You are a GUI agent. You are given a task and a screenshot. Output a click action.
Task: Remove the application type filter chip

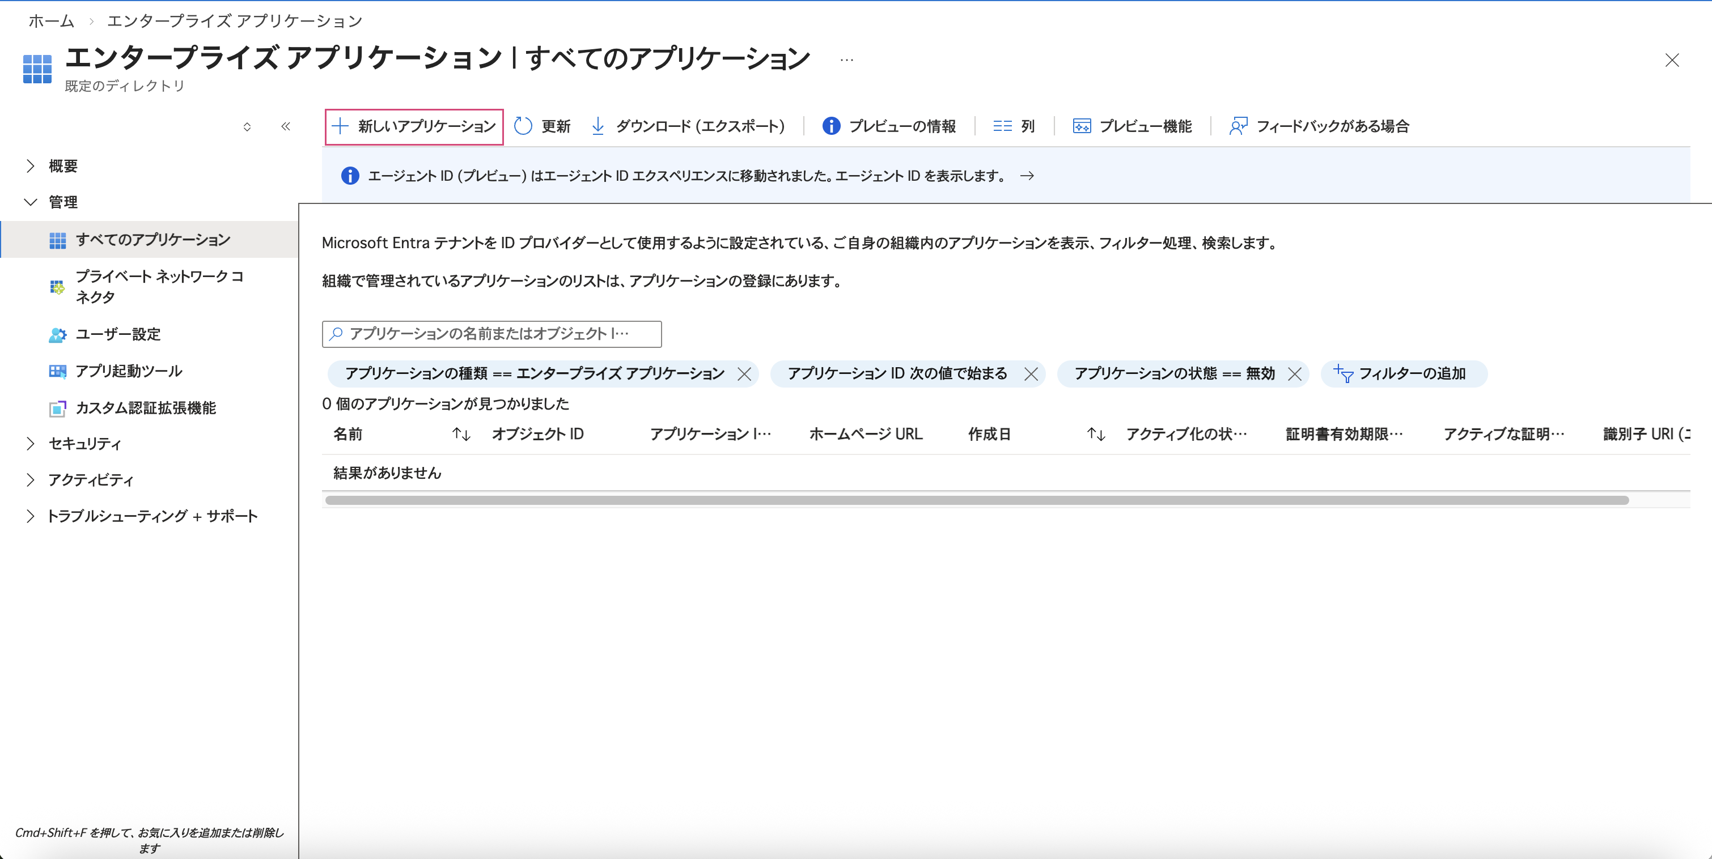point(744,374)
